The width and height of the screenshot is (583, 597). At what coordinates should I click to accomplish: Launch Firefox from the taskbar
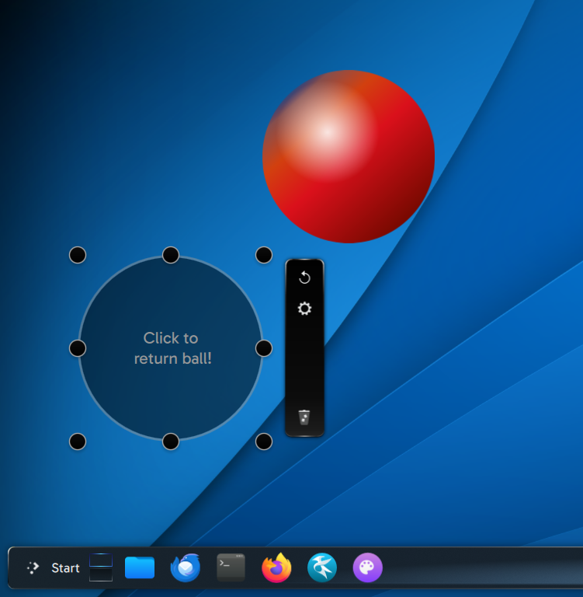pyautogui.click(x=276, y=568)
